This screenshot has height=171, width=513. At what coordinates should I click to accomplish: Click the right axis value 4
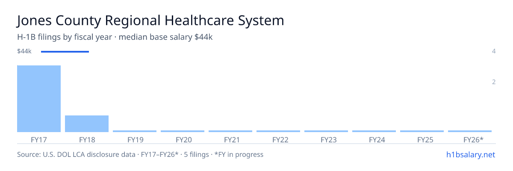click(494, 51)
